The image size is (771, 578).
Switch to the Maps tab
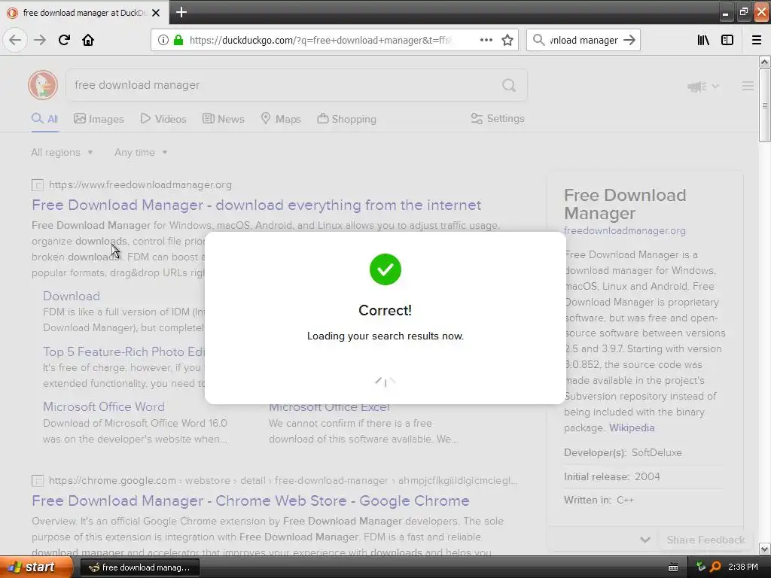pyautogui.click(x=281, y=118)
